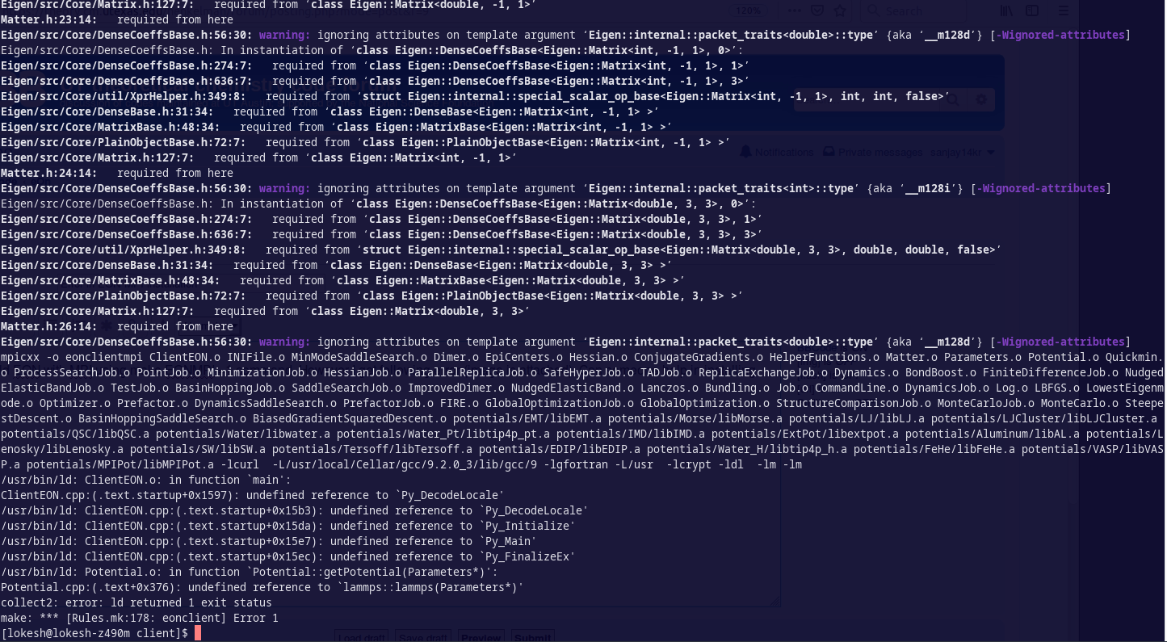Focus the forum search field

click(868, 99)
